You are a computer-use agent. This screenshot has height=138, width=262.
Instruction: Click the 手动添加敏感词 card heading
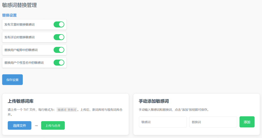(x=154, y=101)
